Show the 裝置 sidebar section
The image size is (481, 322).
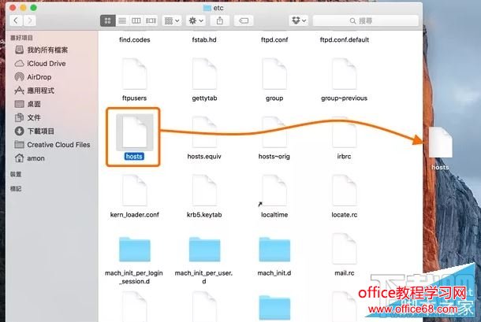point(16,174)
